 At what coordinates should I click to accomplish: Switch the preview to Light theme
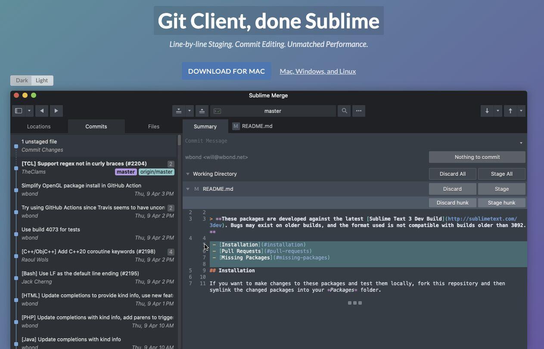(x=42, y=80)
